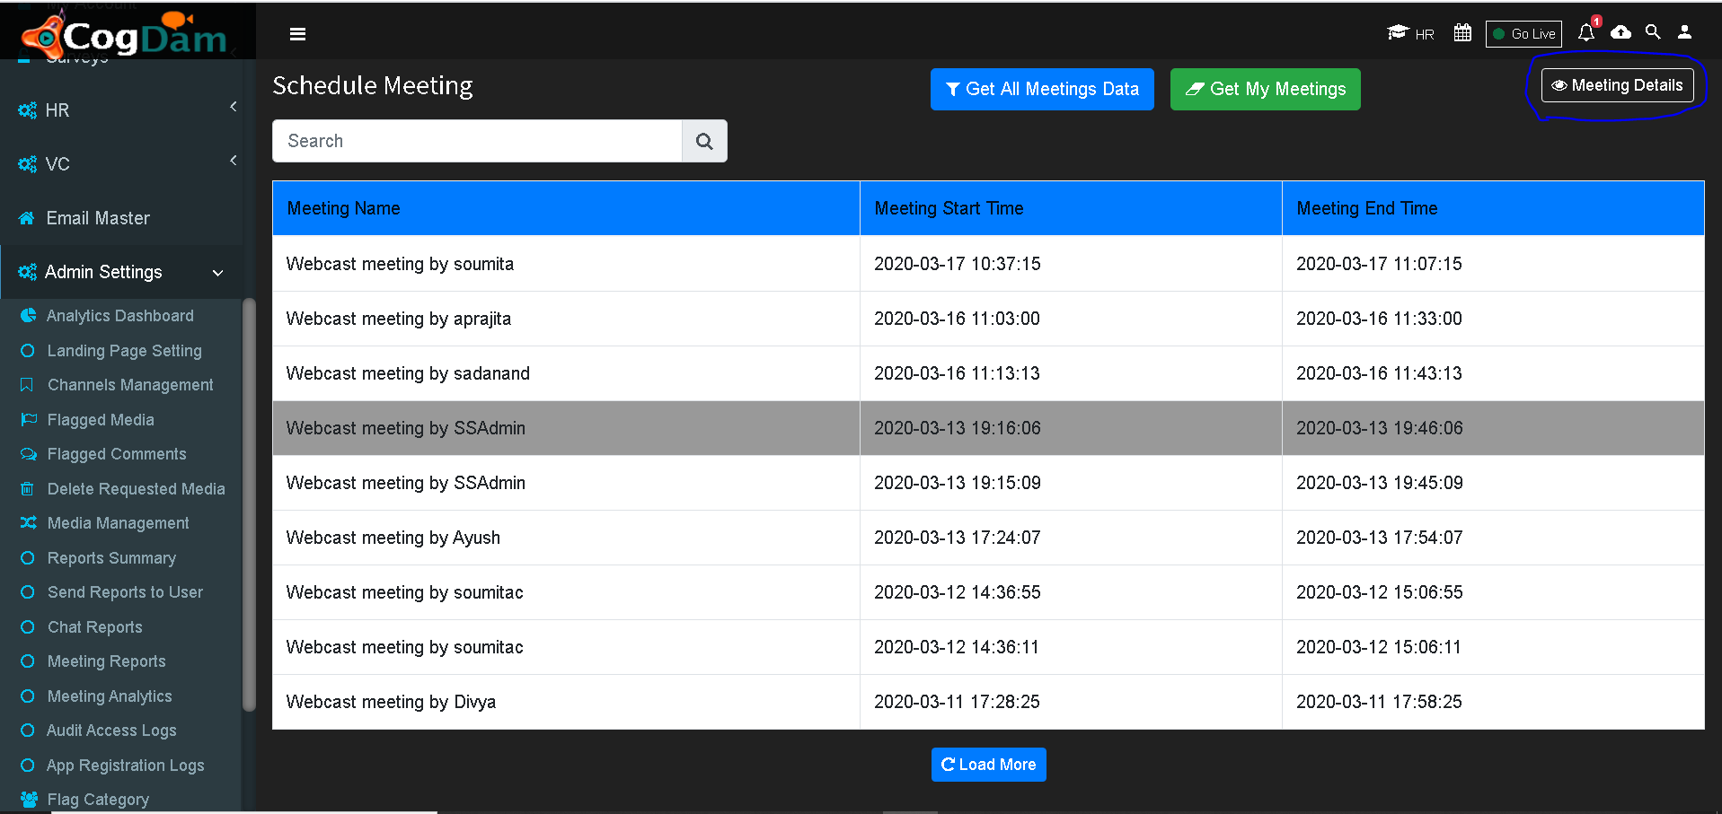The width and height of the screenshot is (1722, 814).
Task: Click Get All Meetings Data button
Action: pos(1042,89)
